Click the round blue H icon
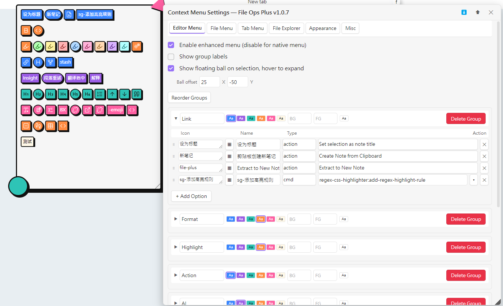The width and height of the screenshot is (503, 306). coord(38,62)
